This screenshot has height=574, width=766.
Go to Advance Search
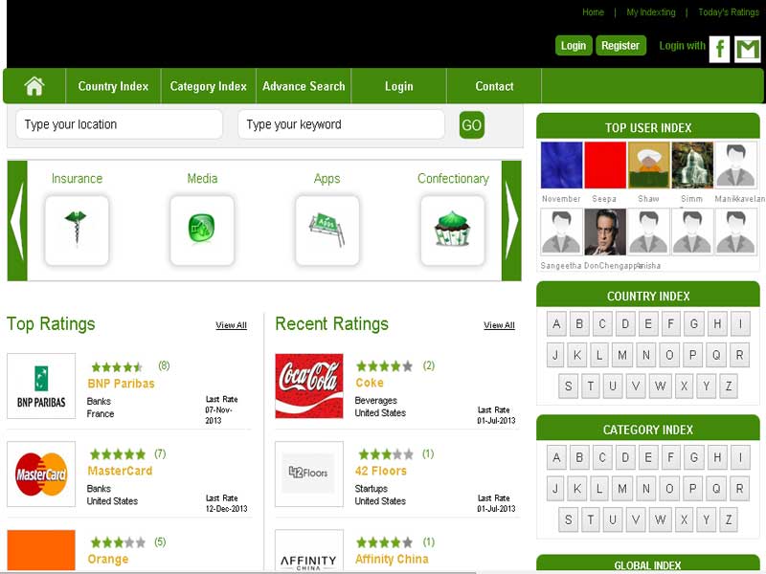click(x=304, y=86)
